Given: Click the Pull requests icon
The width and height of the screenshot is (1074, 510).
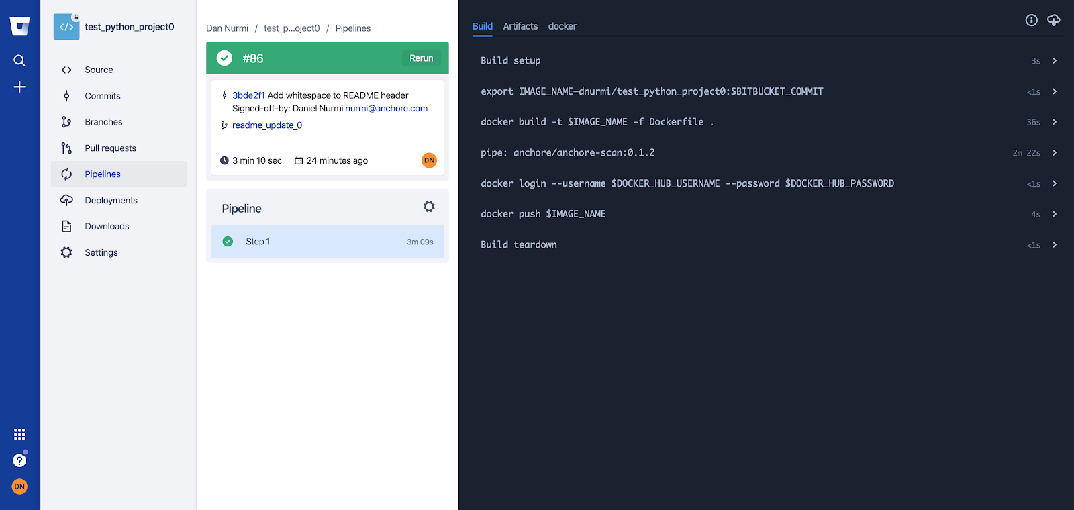Looking at the screenshot, I should click(66, 148).
